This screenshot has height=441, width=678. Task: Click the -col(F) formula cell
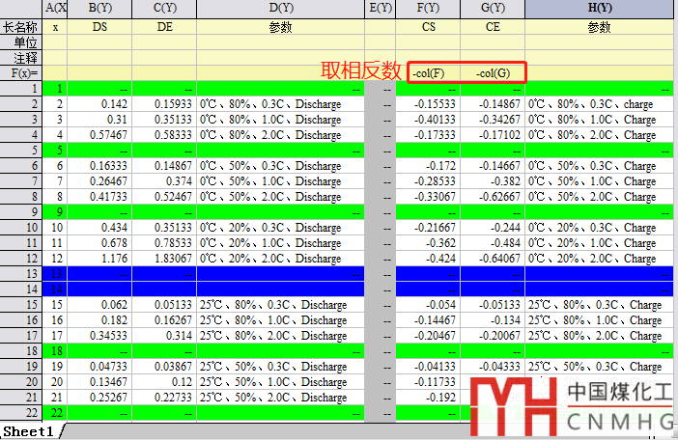point(428,72)
